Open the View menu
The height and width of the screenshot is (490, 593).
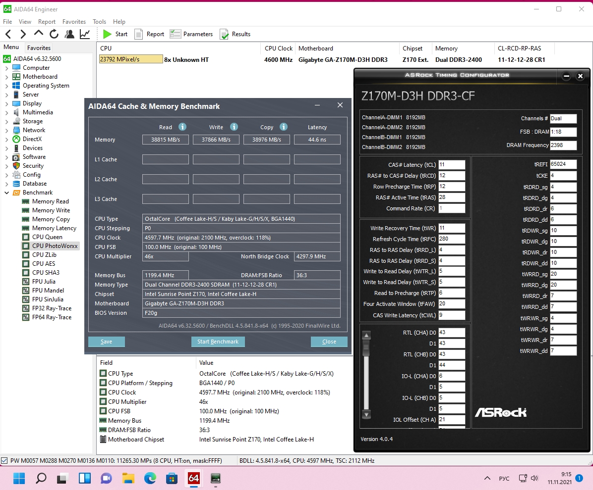pos(25,21)
